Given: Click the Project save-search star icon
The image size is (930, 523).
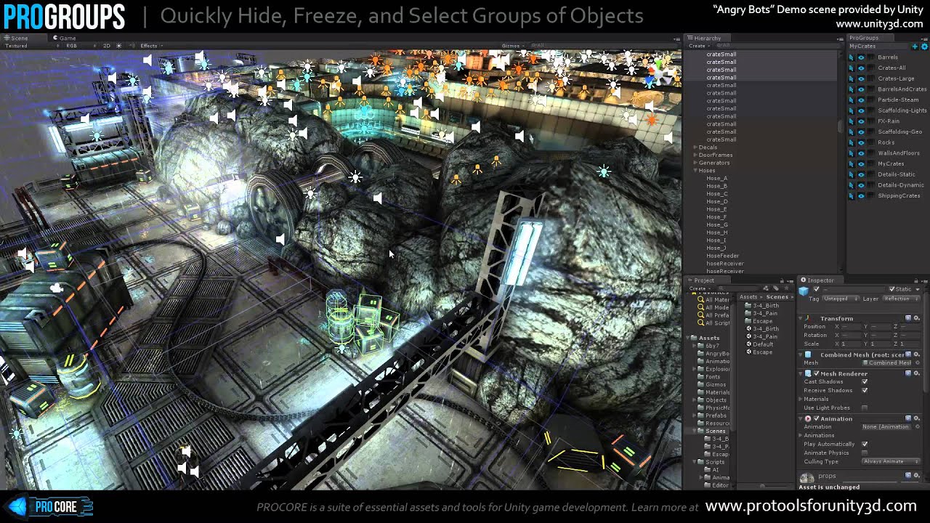Looking at the screenshot, I should click(786, 288).
